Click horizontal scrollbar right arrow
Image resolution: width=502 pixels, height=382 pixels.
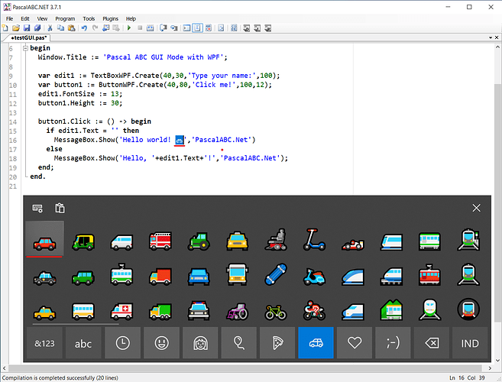(490, 368)
